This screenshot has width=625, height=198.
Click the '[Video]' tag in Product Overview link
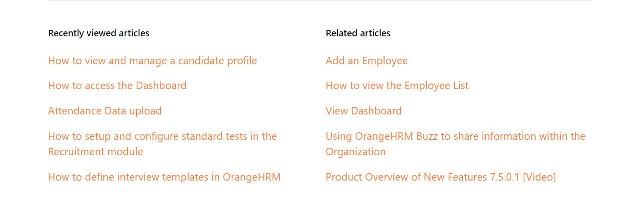tap(539, 177)
